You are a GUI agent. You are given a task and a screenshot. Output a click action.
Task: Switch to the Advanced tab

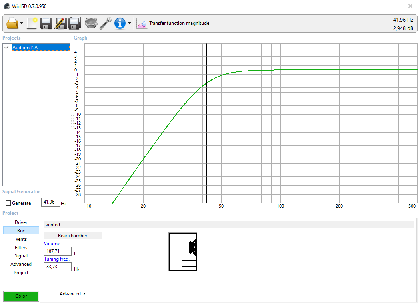click(21, 264)
